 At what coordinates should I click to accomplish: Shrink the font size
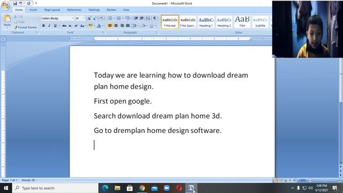point(95,18)
